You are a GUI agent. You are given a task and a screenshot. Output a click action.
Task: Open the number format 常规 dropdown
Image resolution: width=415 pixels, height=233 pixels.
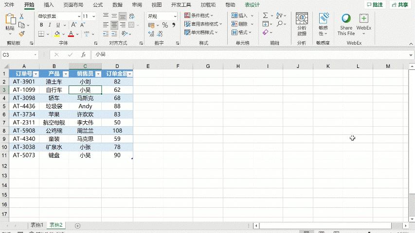tap(175, 17)
